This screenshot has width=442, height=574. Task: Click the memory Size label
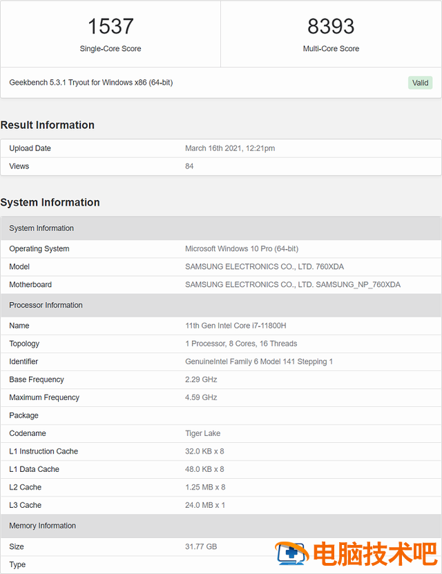[x=16, y=546]
